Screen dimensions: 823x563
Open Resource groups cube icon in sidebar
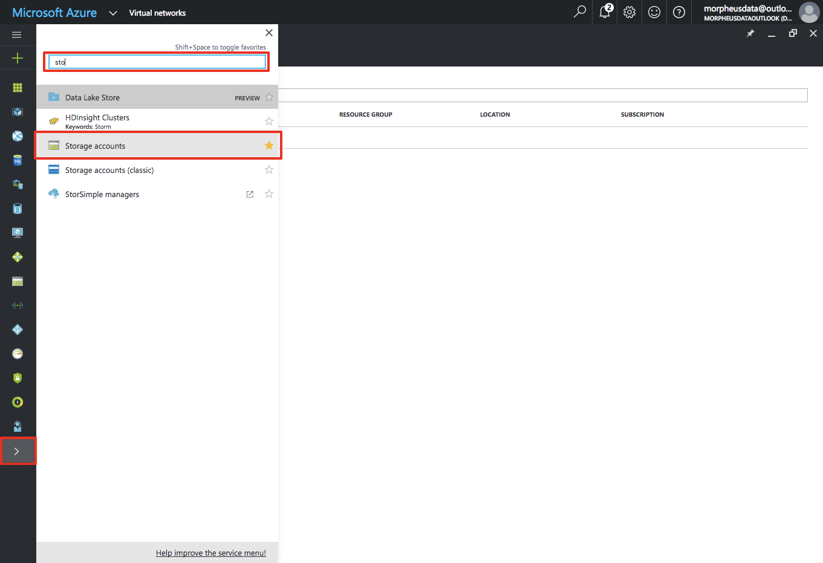click(x=18, y=112)
